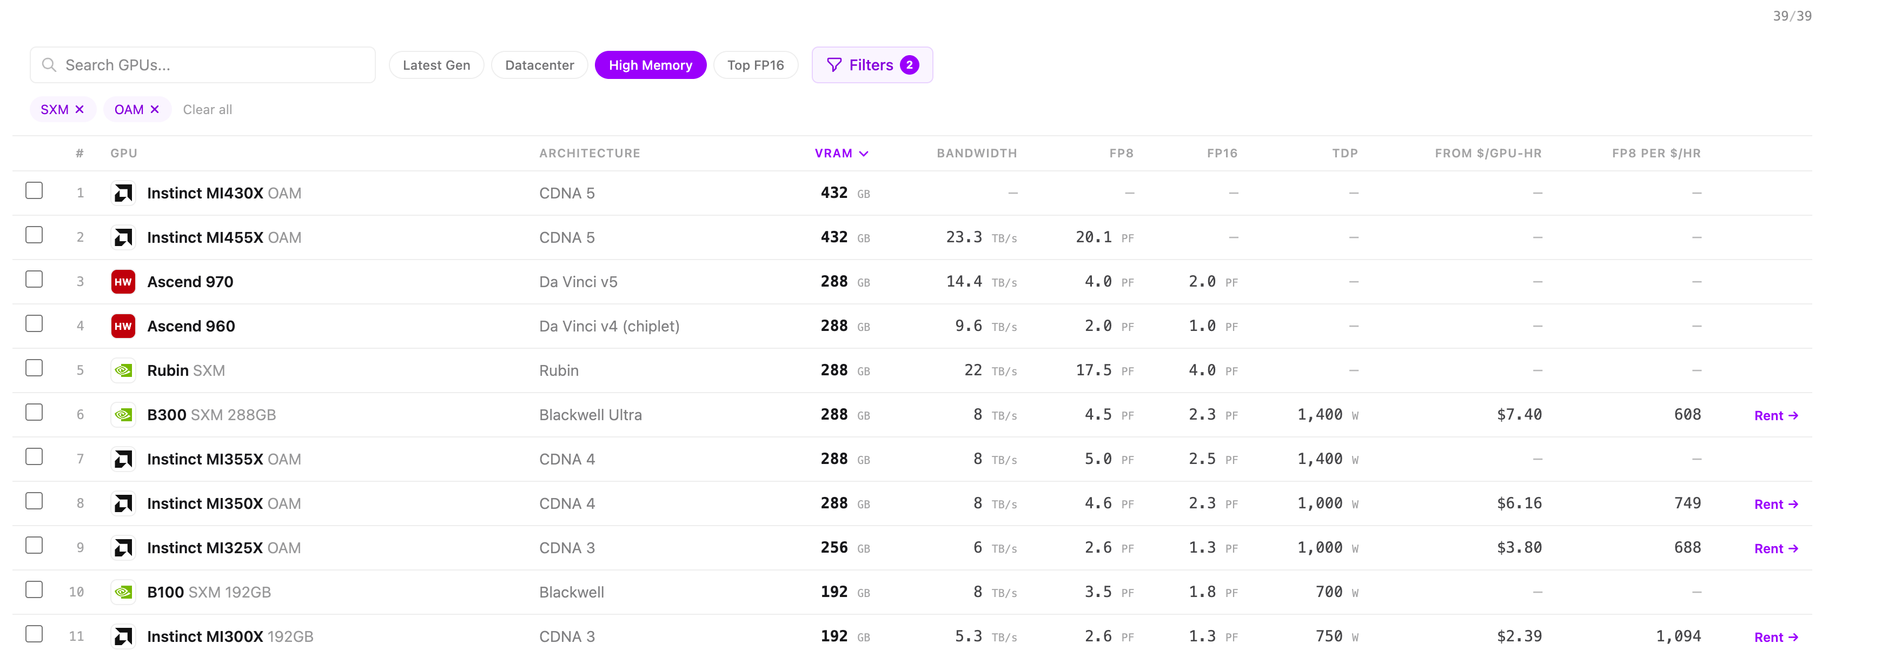Sort the table by FP8
Viewport: 1895px width, 650px height.
click(x=1121, y=153)
